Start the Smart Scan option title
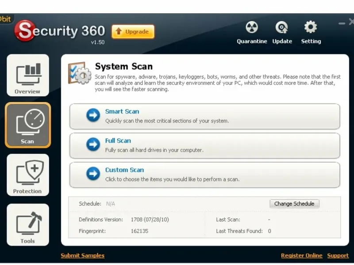The width and height of the screenshot is (354, 265). coord(122,111)
